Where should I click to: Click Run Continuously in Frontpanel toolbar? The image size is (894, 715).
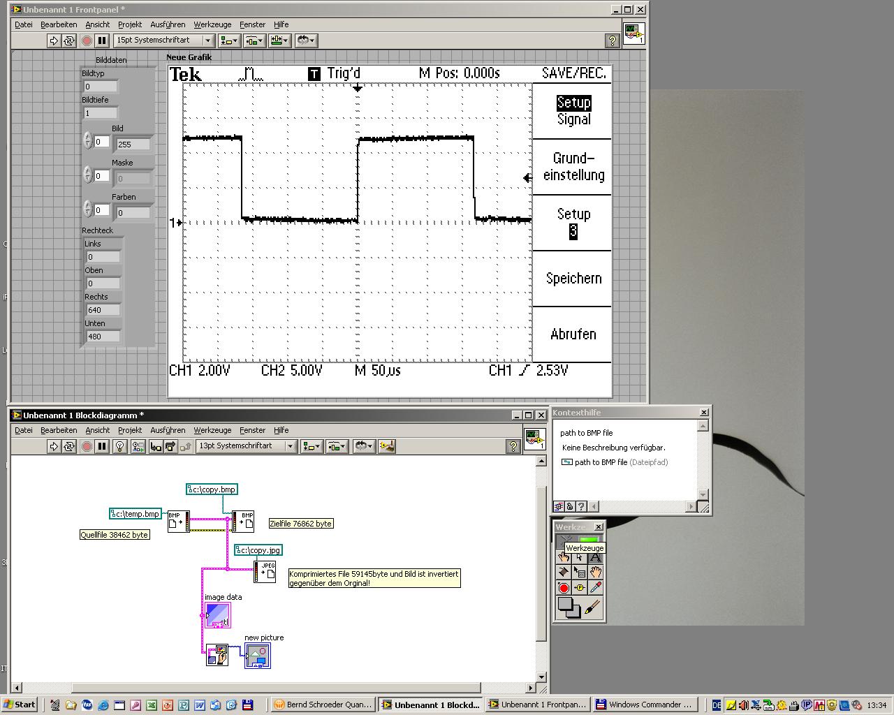pos(69,40)
